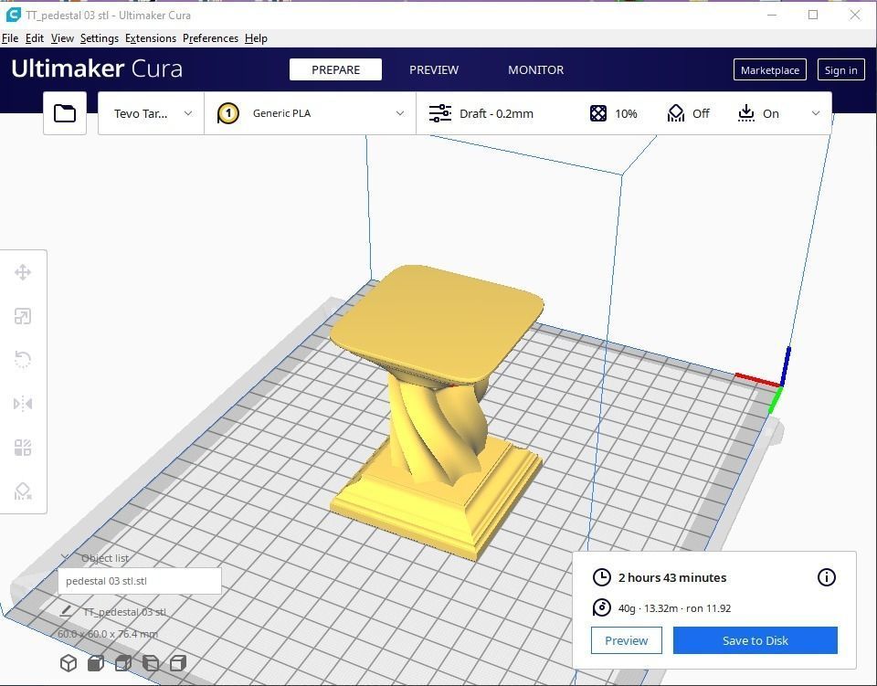This screenshot has width=877, height=686.
Task: Select the Move tool in left toolbar
Action: 22,272
